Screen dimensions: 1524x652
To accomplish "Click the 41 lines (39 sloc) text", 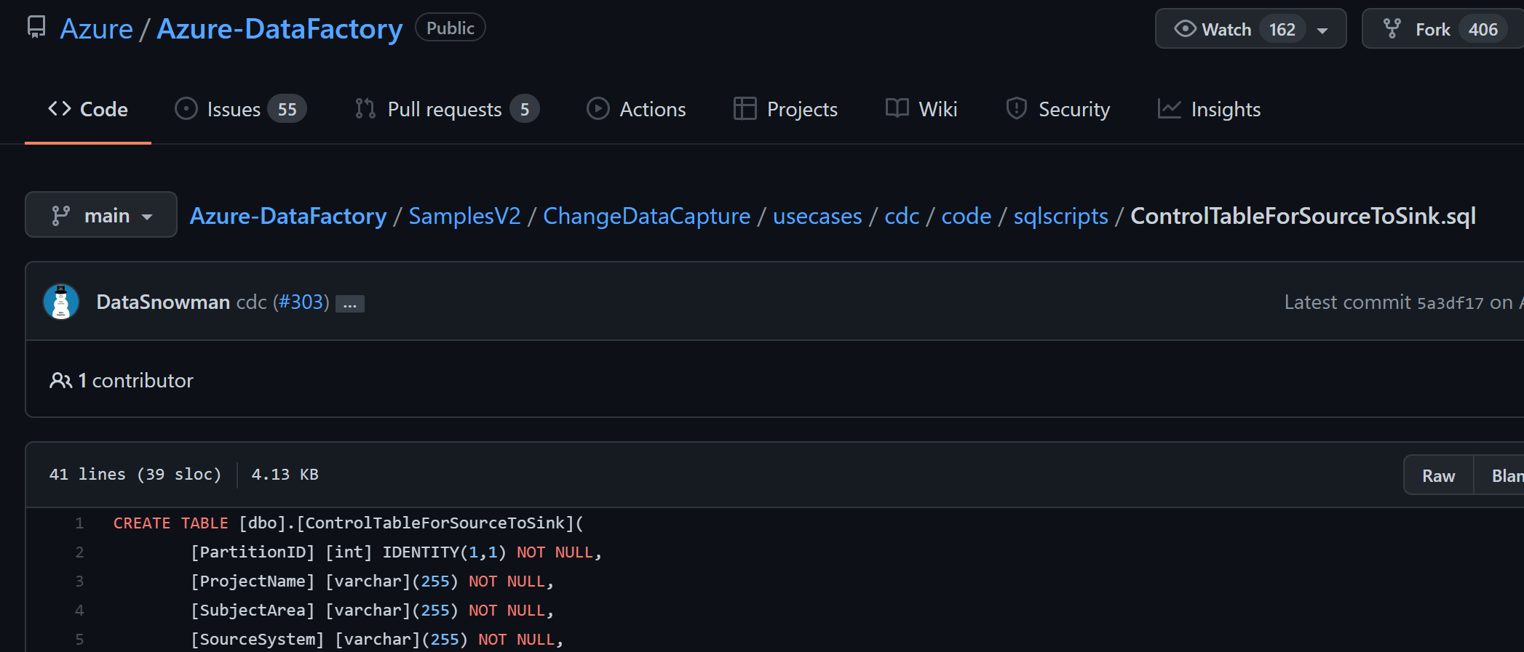I will tap(135, 474).
